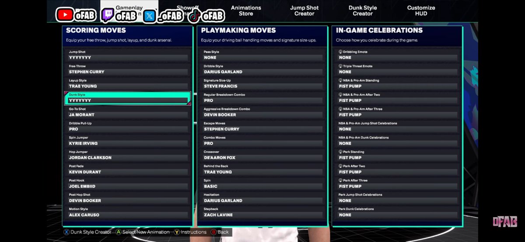
Task: Click the Dunk Style Creator prompt label
Action: pos(91,232)
